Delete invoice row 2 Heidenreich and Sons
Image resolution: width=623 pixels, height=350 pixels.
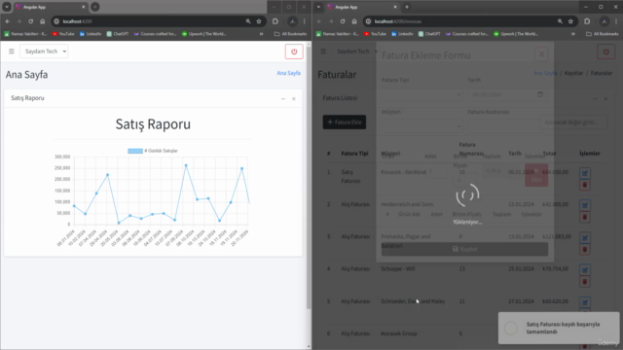point(585,217)
